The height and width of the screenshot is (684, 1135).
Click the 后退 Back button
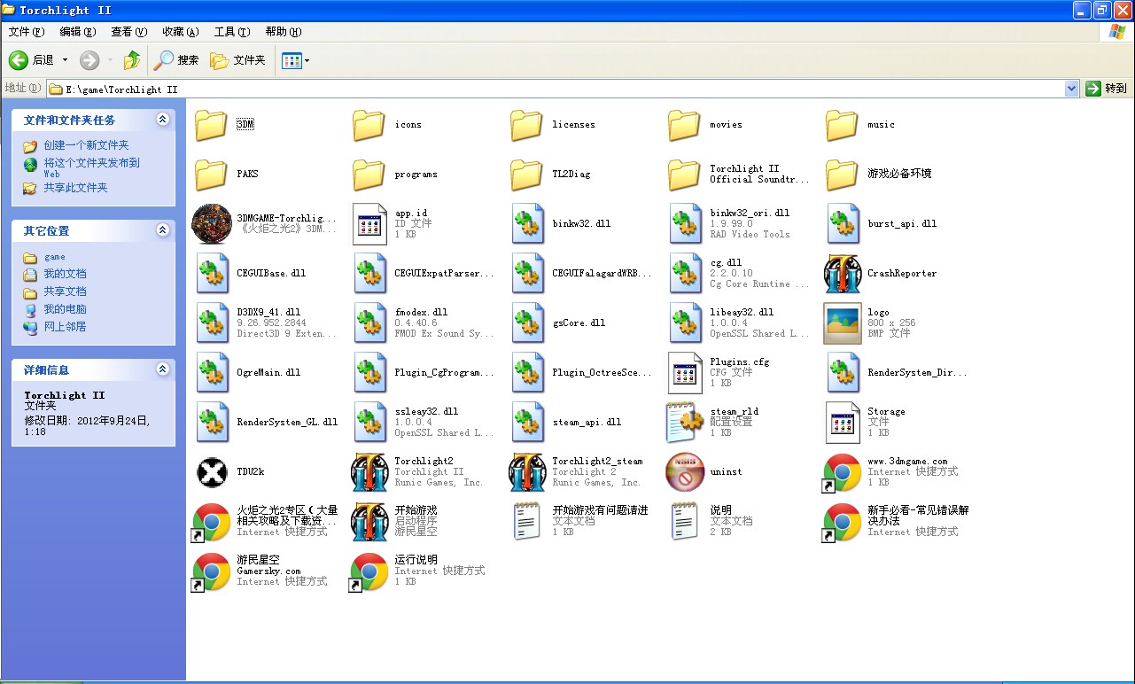click(32, 60)
